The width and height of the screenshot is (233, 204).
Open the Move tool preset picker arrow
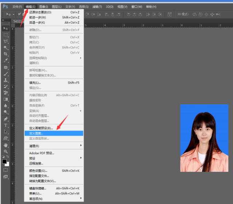tap(13, 14)
